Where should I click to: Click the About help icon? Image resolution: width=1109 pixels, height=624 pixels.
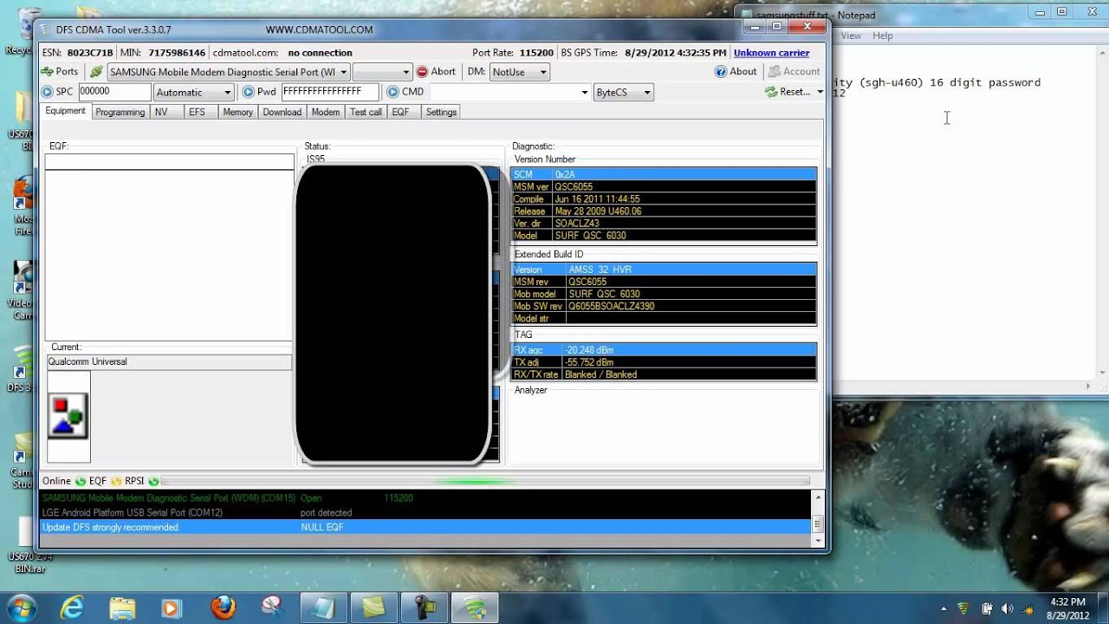coord(720,72)
